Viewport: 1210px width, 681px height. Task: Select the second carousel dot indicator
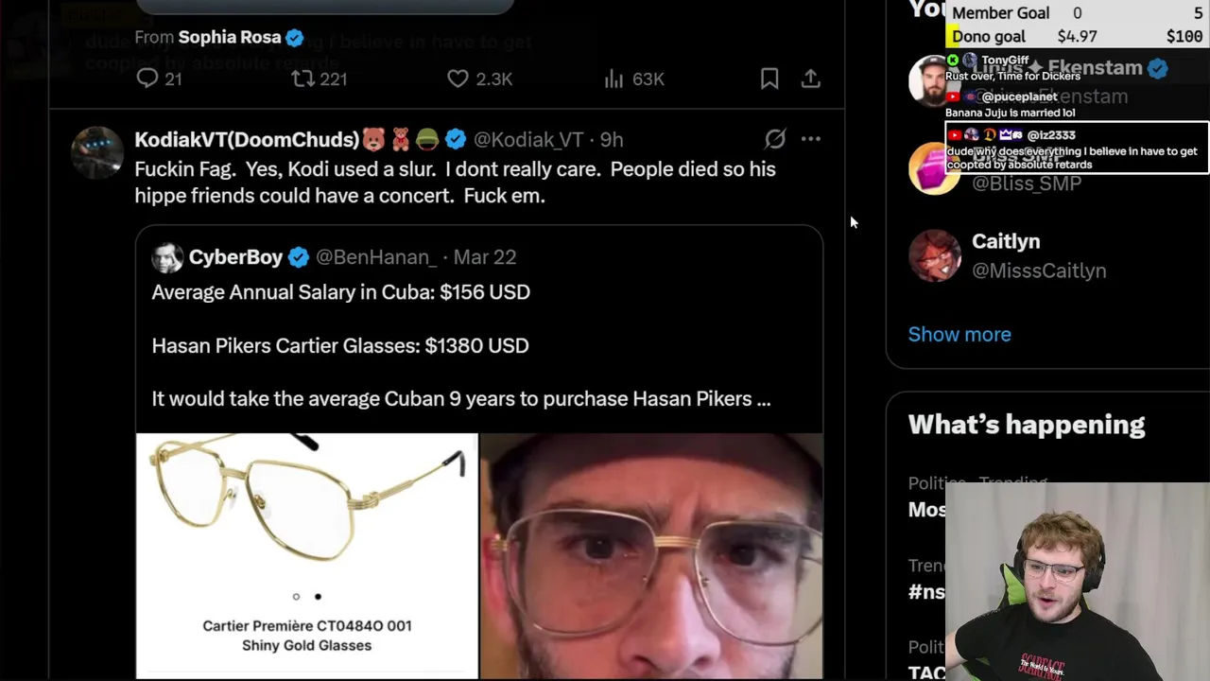pyautogui.click(x=318, y=597)
